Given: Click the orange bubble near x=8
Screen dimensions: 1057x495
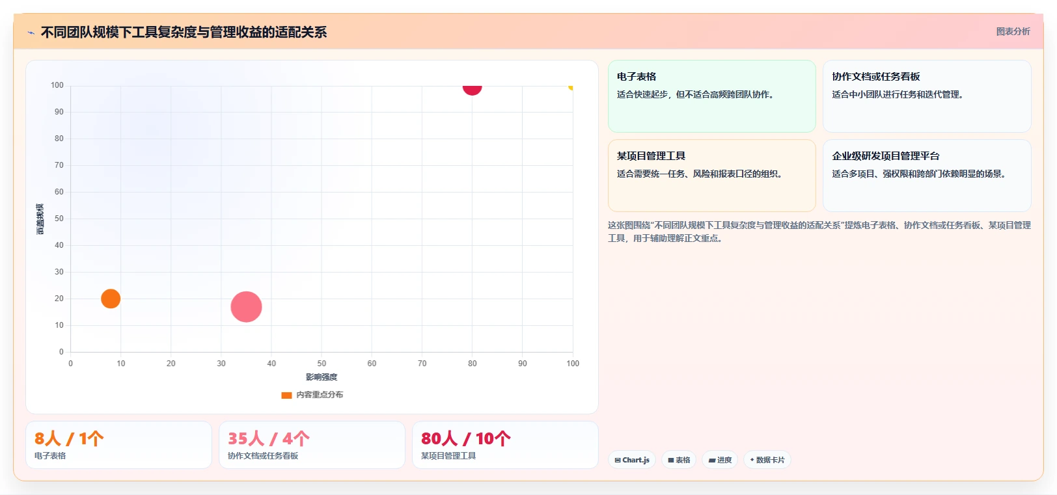Looking at the screenshot, I should (x=111, y=299).
